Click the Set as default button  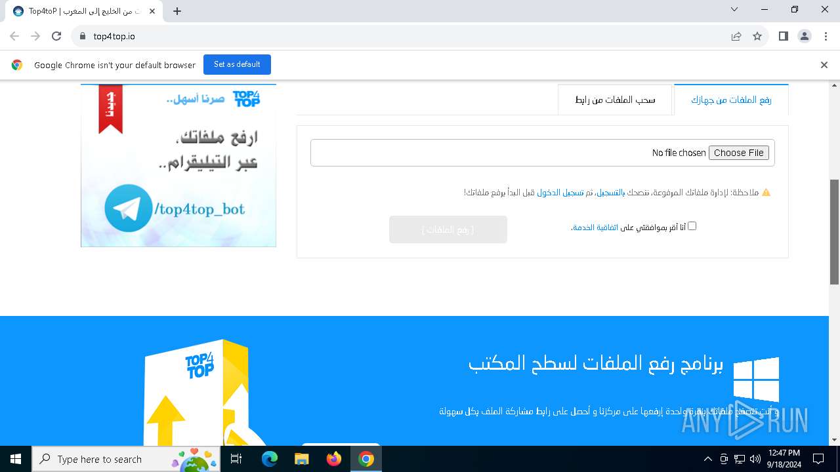coord(237,64)
